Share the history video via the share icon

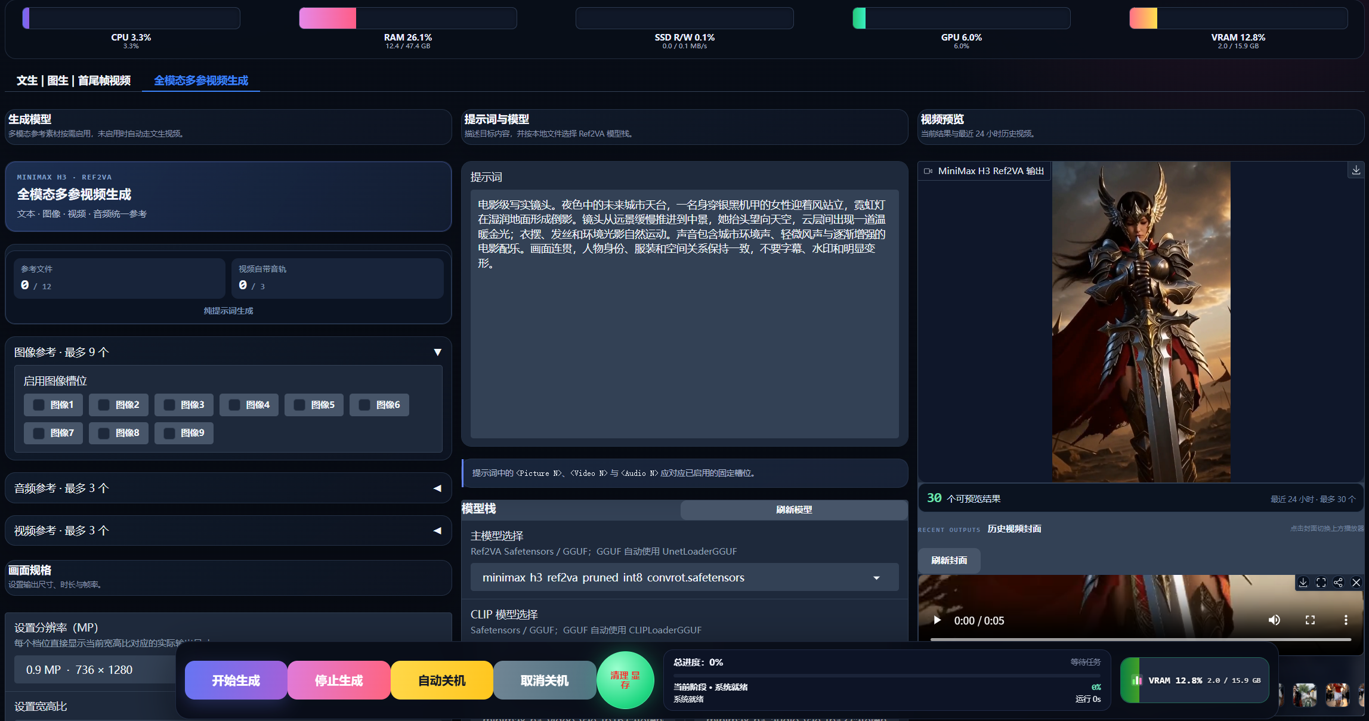tap(1339, 583)
